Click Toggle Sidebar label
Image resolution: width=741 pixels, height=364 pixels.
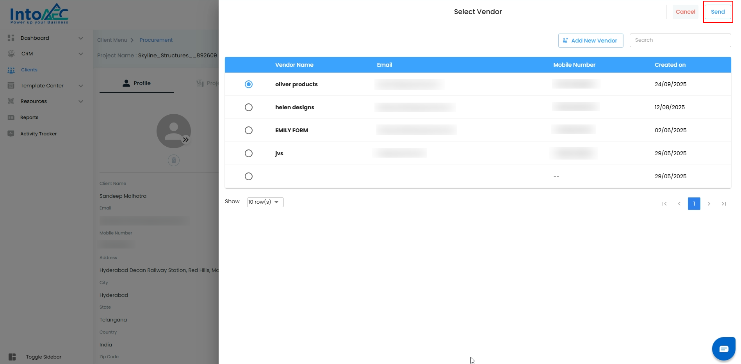pyautogui.click(x=44, y=357)
